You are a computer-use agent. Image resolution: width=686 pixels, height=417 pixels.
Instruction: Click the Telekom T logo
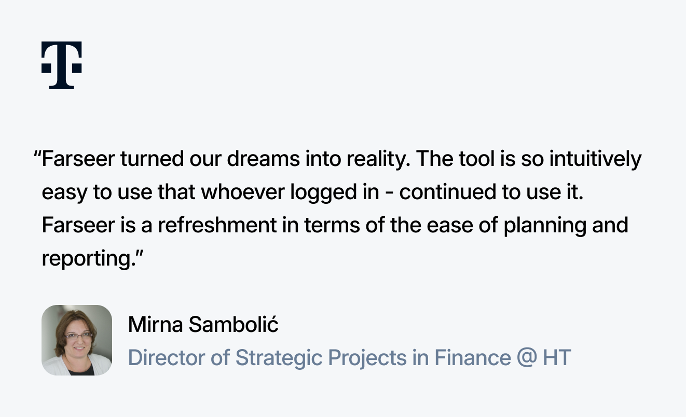click(61, 65)
